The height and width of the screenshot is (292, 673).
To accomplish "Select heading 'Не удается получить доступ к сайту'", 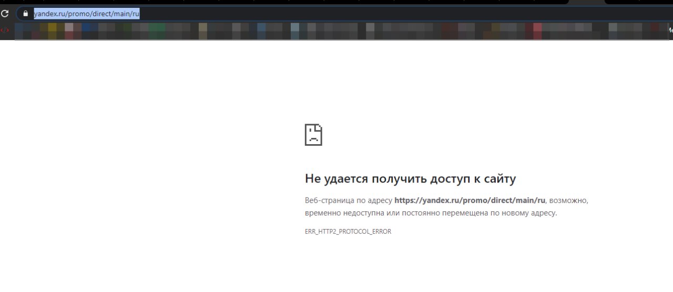I will [410, 179].
